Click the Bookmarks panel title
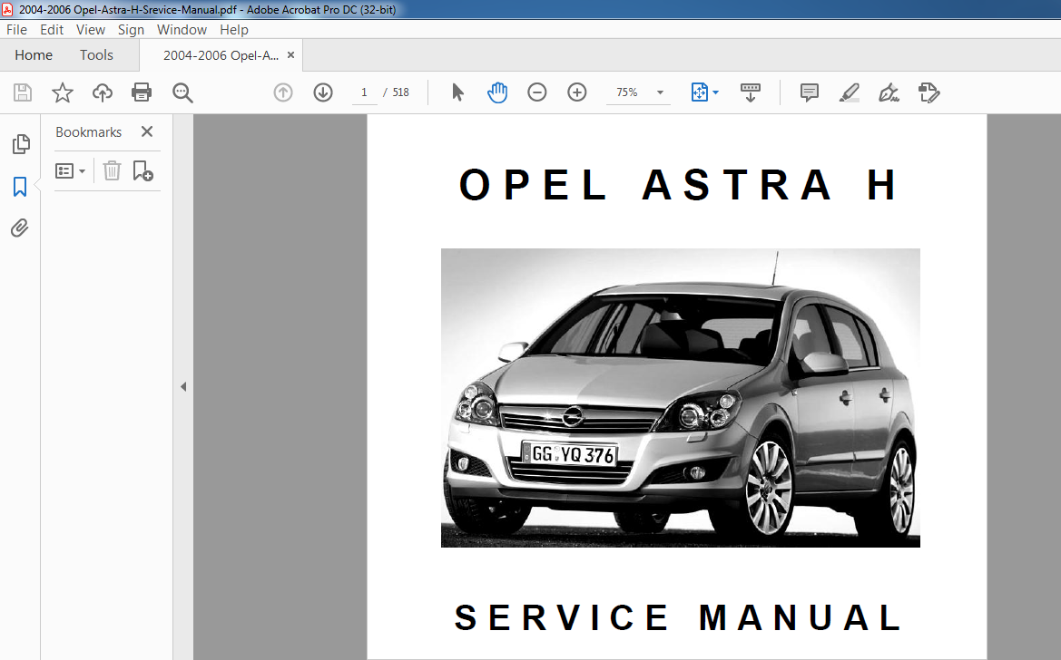The width and height of the screenshot is (1061, 660). tap(89, 131)
